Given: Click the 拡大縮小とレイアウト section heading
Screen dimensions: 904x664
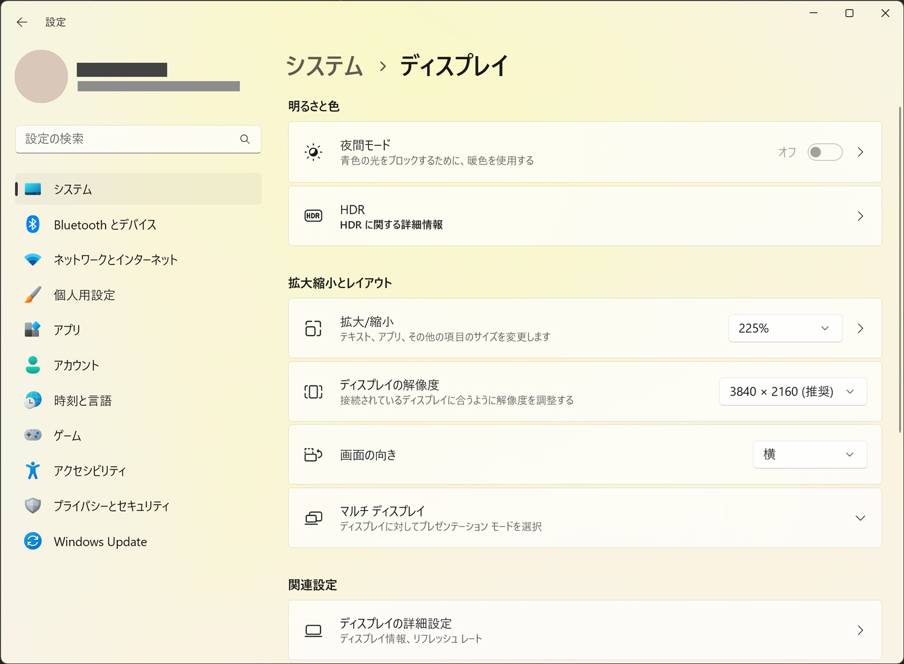Looking at the screenshot, I should click(340, 283).
